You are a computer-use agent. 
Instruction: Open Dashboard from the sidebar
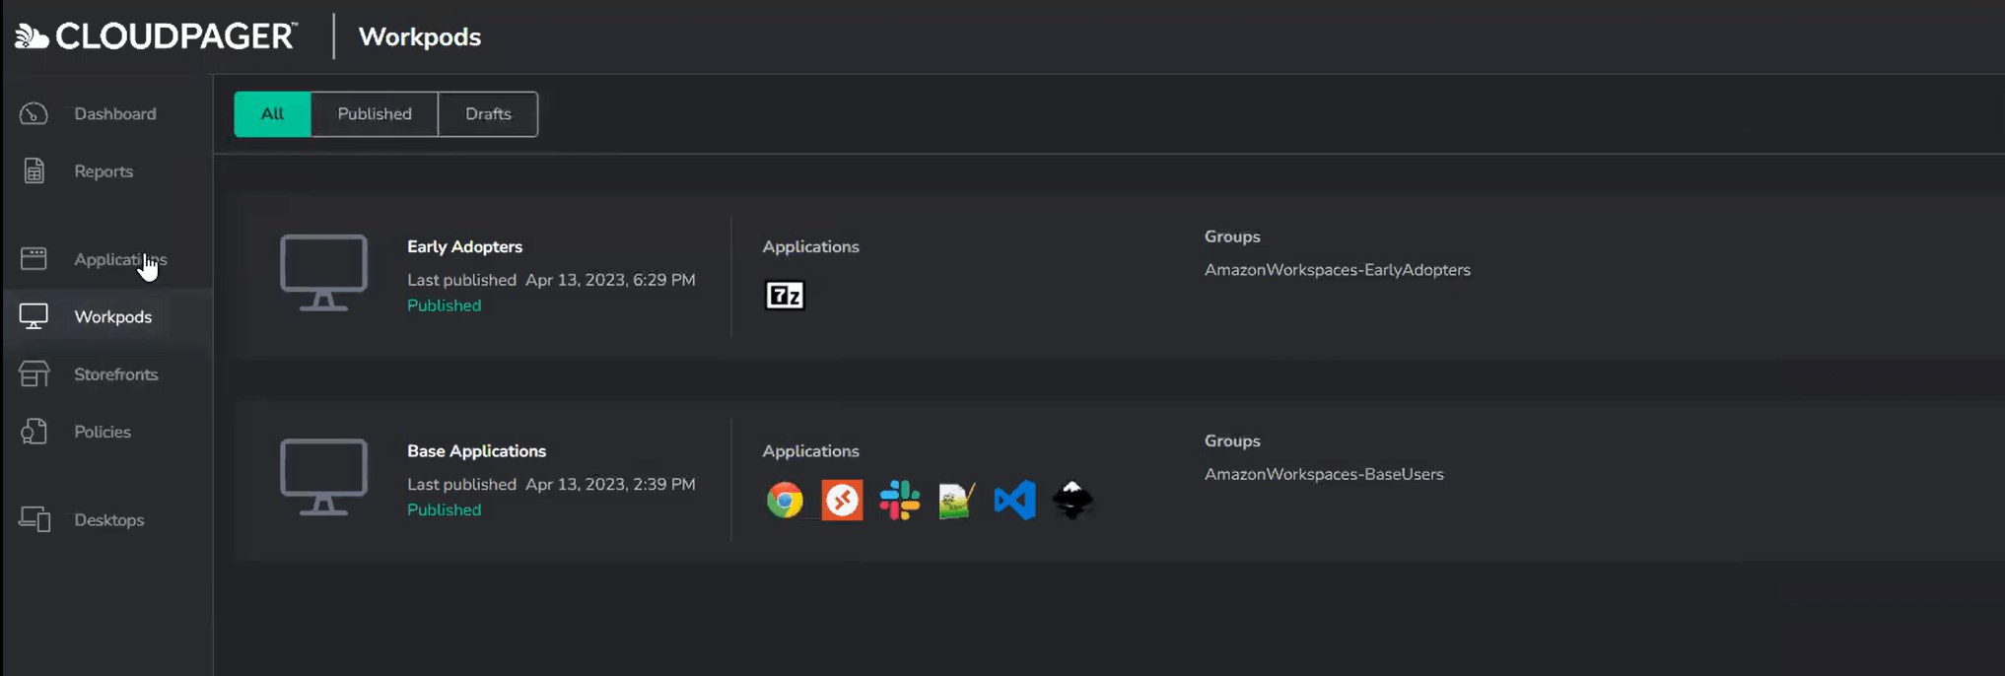(x=115, y=113)
